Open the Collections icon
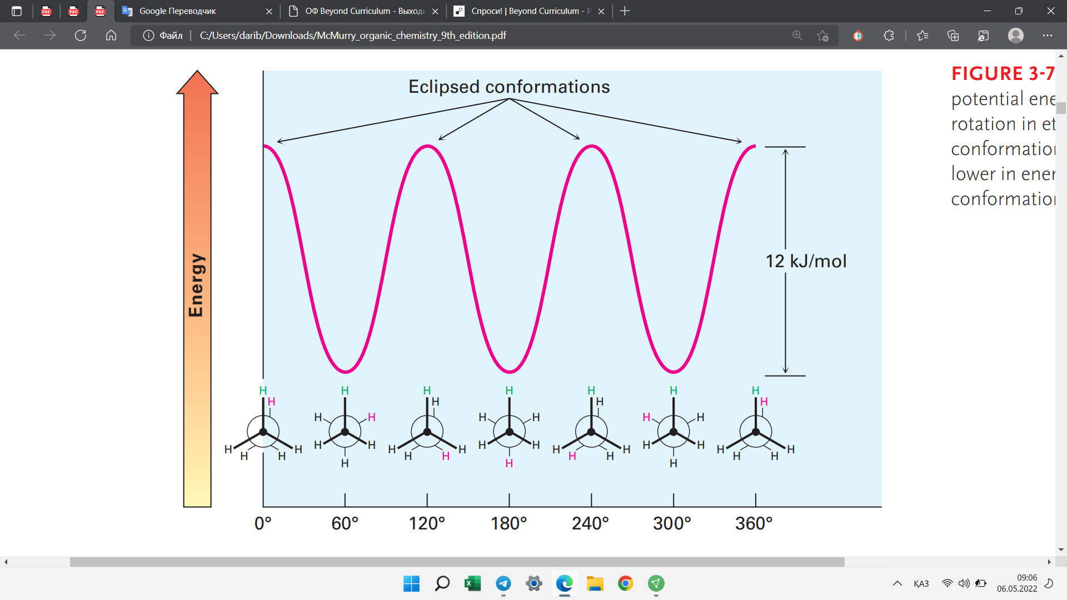Image resolution: width=1067 pixels, height=600 pixels. [x=953, y=36]
